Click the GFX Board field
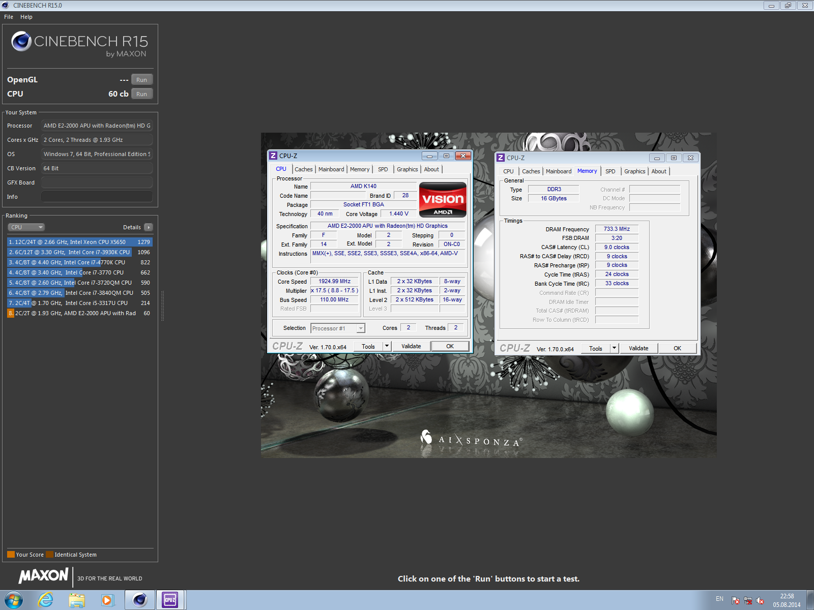The image size is (814, 610). (97, 182)
